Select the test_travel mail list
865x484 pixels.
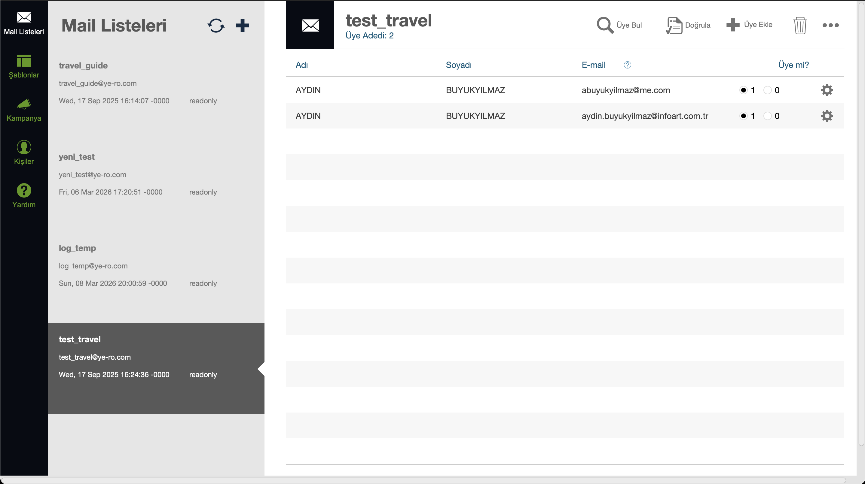click(156, 369)
